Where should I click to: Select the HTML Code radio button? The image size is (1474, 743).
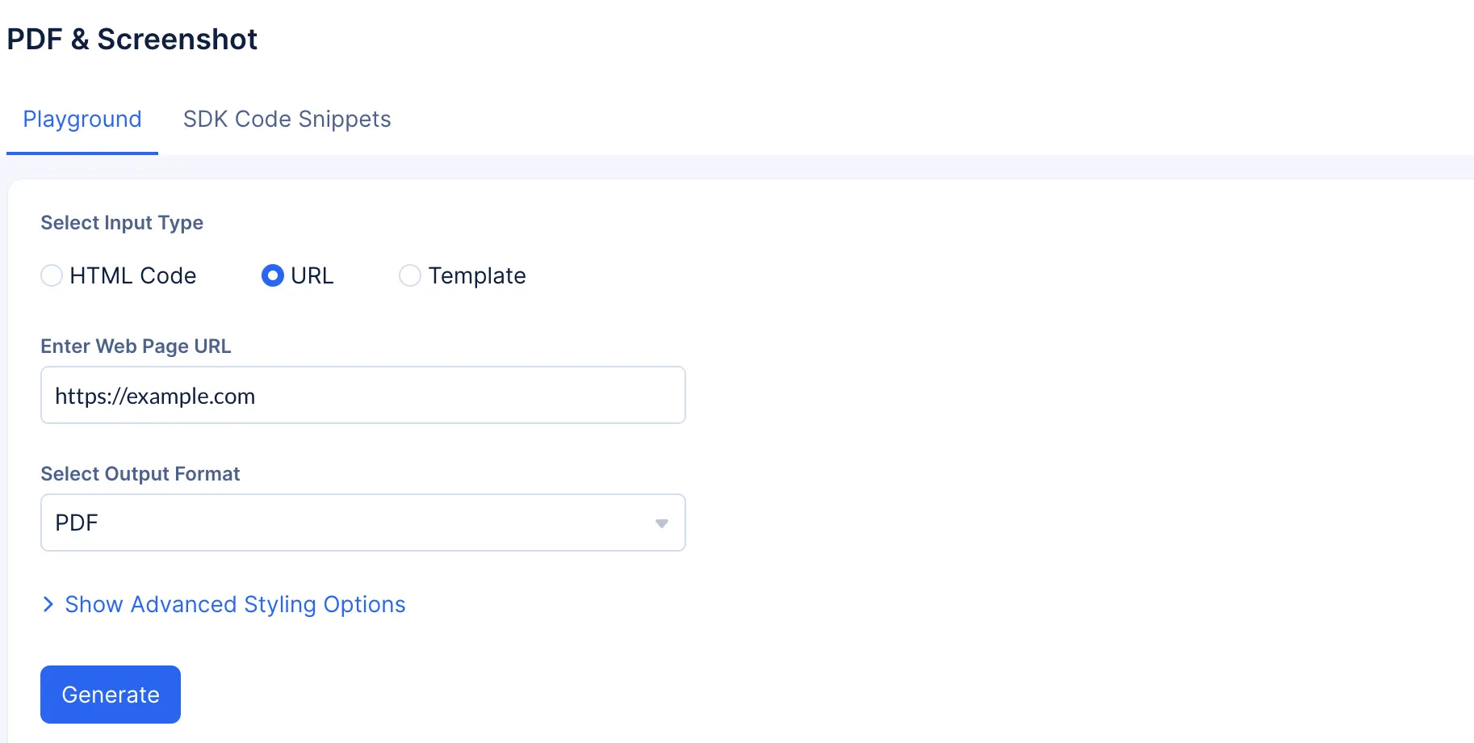[52, 275]
